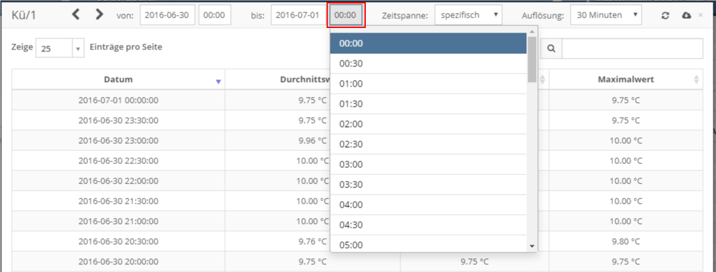Image resolution: width=716 pixels, height=272 pixels.
Task: Open the entries per page '25' dropdown
Action: (x=60, y=49)
